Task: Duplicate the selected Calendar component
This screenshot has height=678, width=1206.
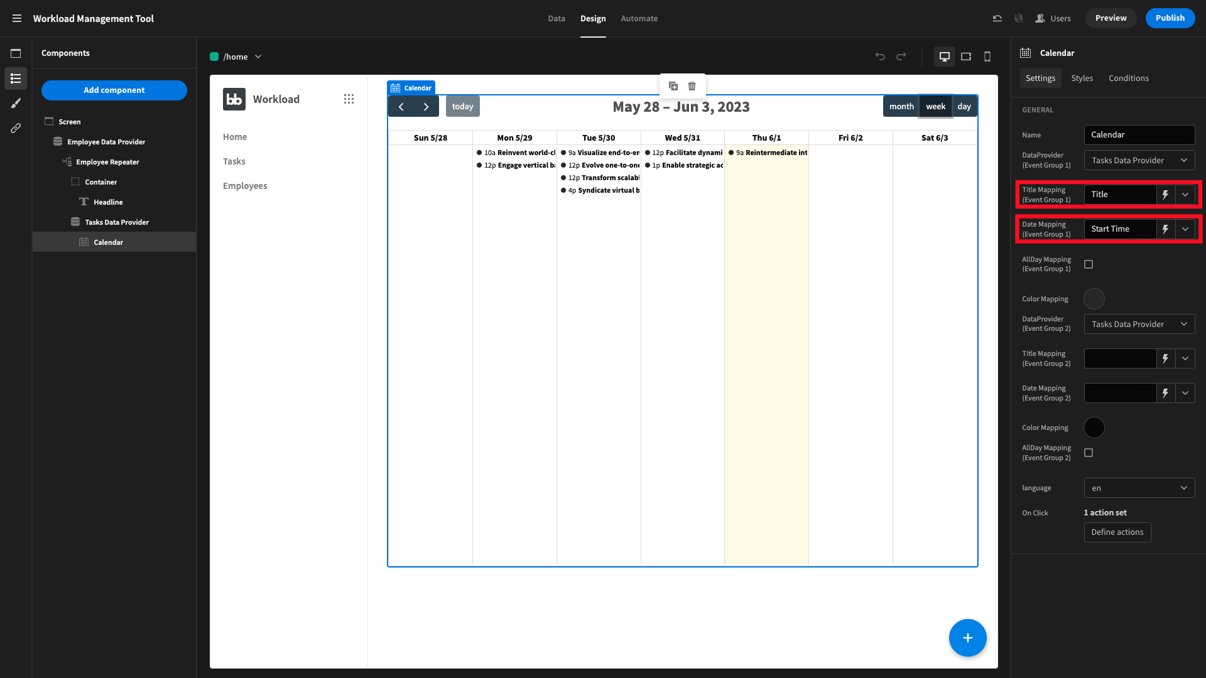Action: [673, 86]
